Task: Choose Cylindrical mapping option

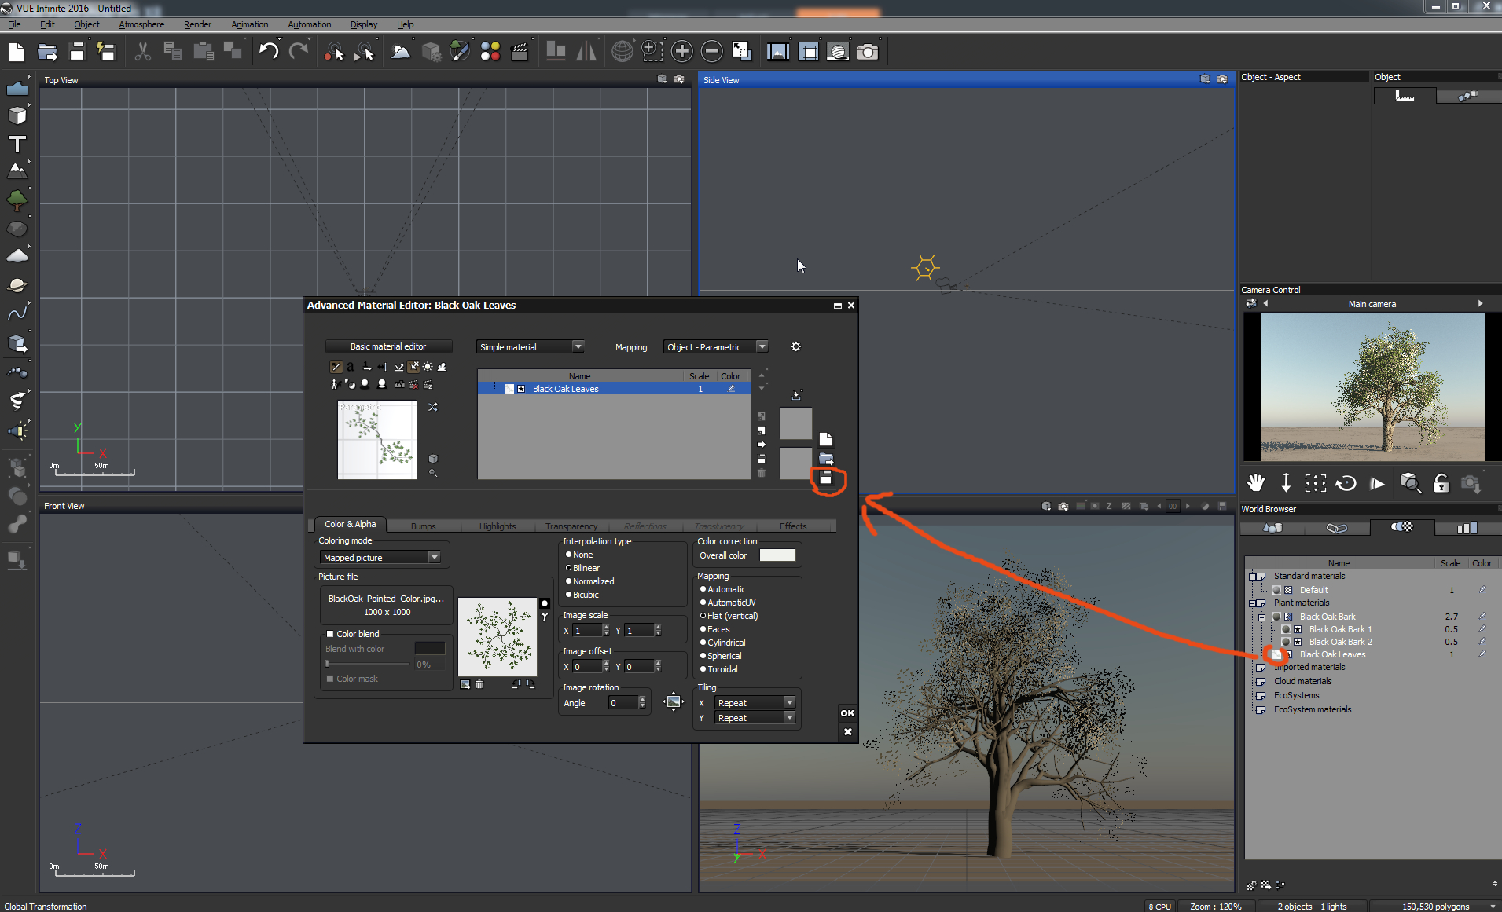Action: [x=703, y=643]
